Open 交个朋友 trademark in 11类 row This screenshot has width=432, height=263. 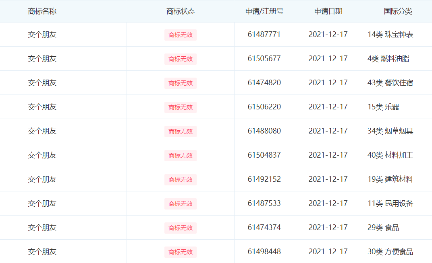42,203
